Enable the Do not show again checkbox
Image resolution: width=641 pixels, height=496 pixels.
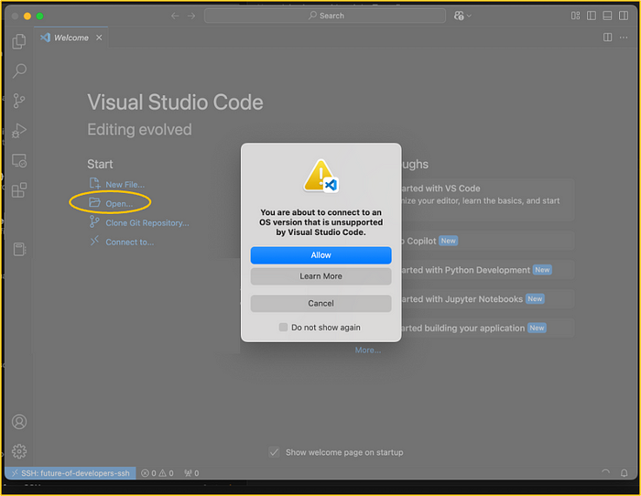pos(284,328)
